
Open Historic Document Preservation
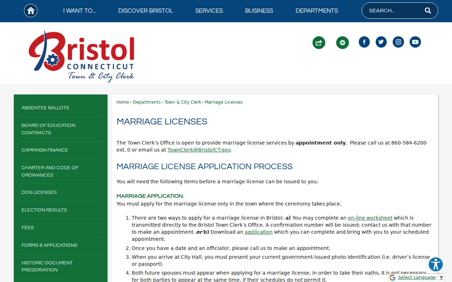point(60,266)
